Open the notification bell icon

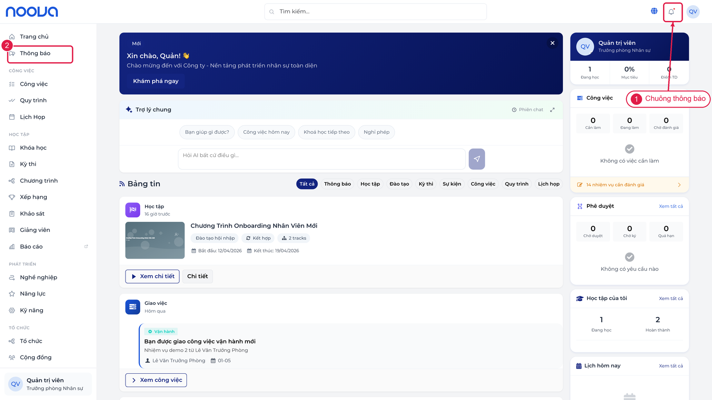point(672,12)
